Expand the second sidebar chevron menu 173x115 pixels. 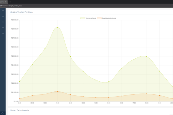click(3, 16)
